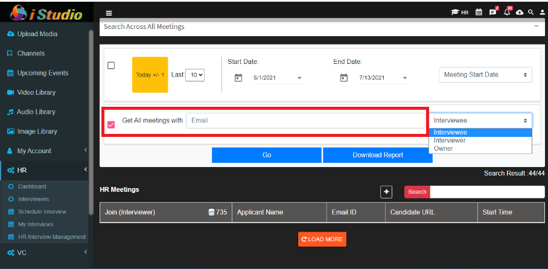
Task: Click the Start Time column header
Action: click(x=511, y=212)
